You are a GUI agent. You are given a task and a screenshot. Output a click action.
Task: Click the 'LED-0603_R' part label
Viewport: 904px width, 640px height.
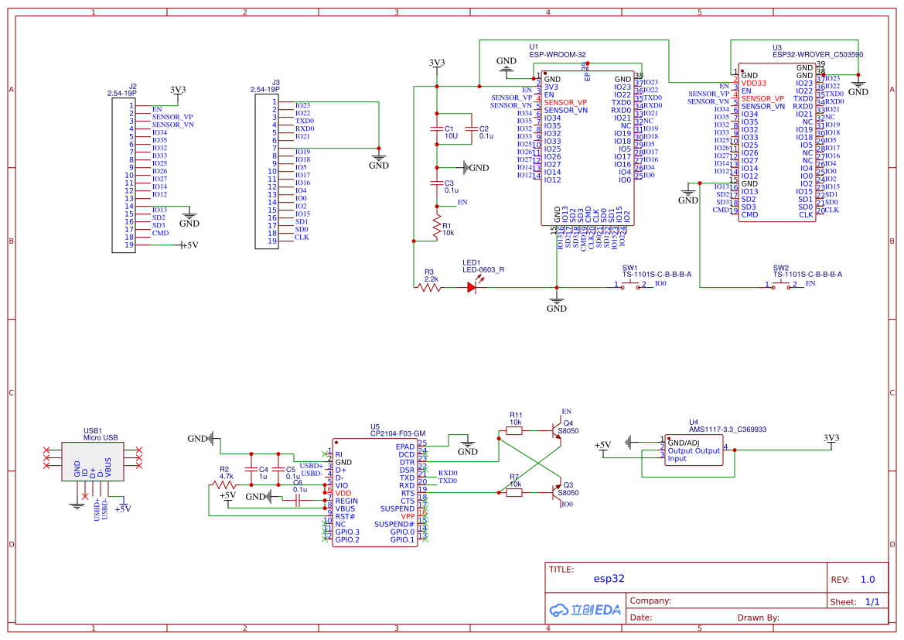coord(483,269)
